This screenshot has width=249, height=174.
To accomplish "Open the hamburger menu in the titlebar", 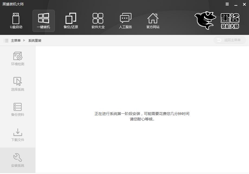I will click(227, 4).
